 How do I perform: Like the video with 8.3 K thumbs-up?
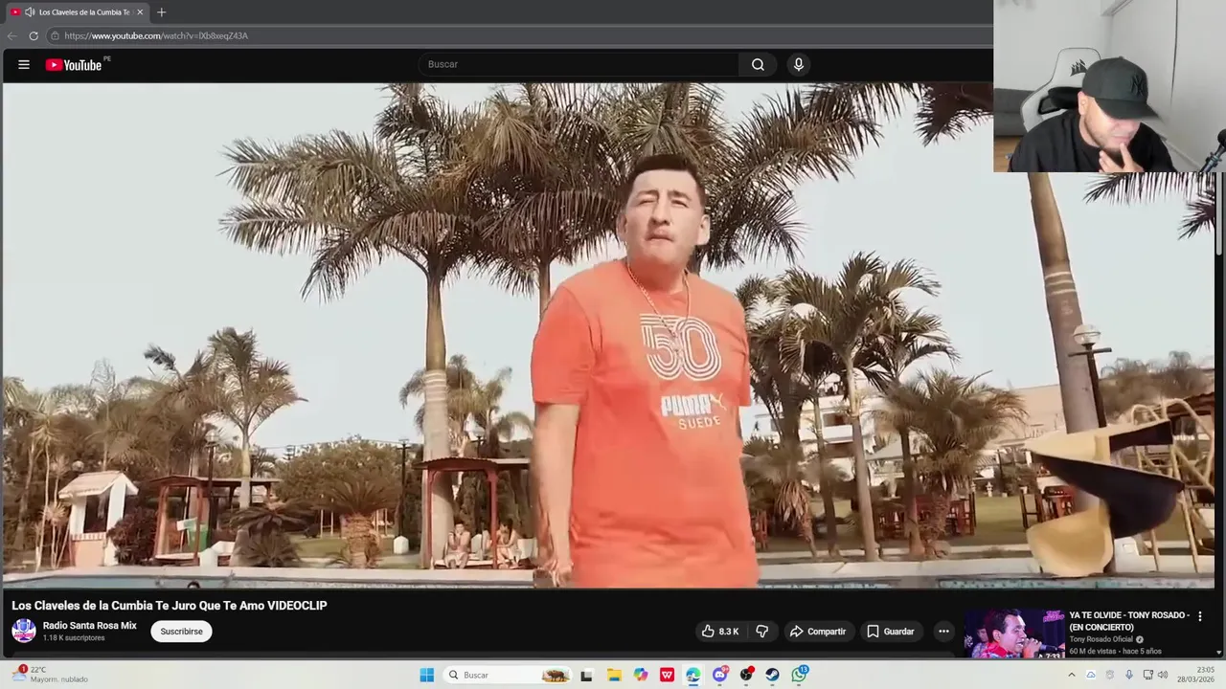[x=720, y=632]
